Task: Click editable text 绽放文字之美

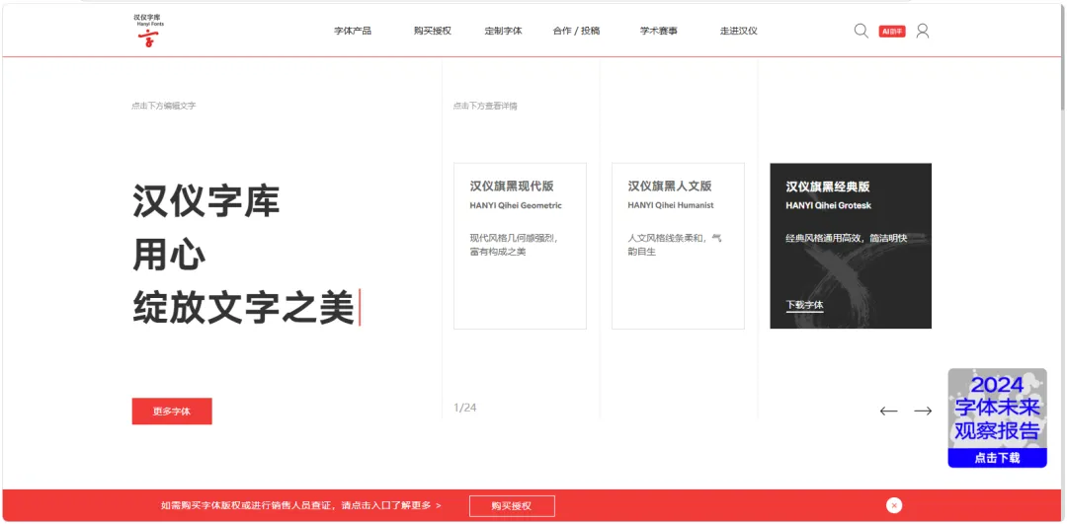Action: click(x=244, y=307)
